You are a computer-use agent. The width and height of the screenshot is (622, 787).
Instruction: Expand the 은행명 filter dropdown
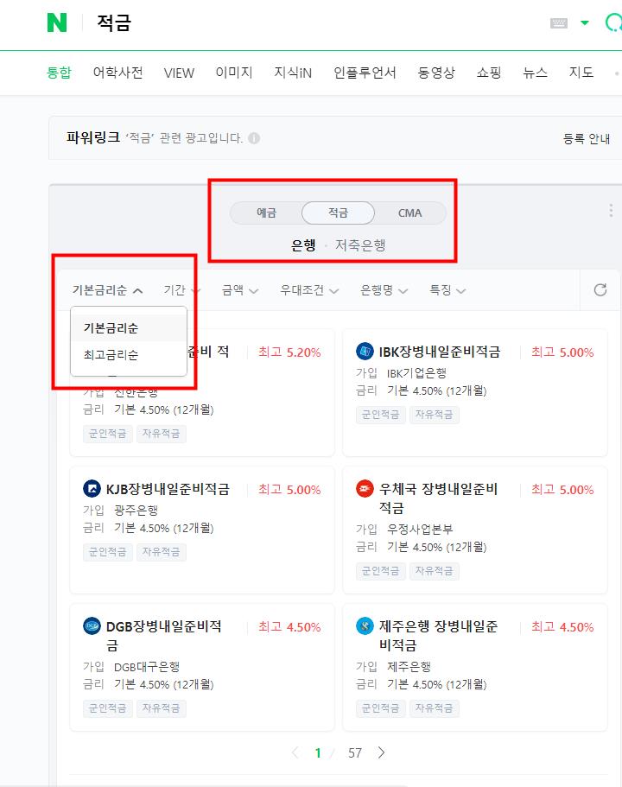click(384, 290)
